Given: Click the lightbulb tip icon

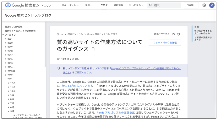Looking at the screenshot, I should tap(59, 68).
